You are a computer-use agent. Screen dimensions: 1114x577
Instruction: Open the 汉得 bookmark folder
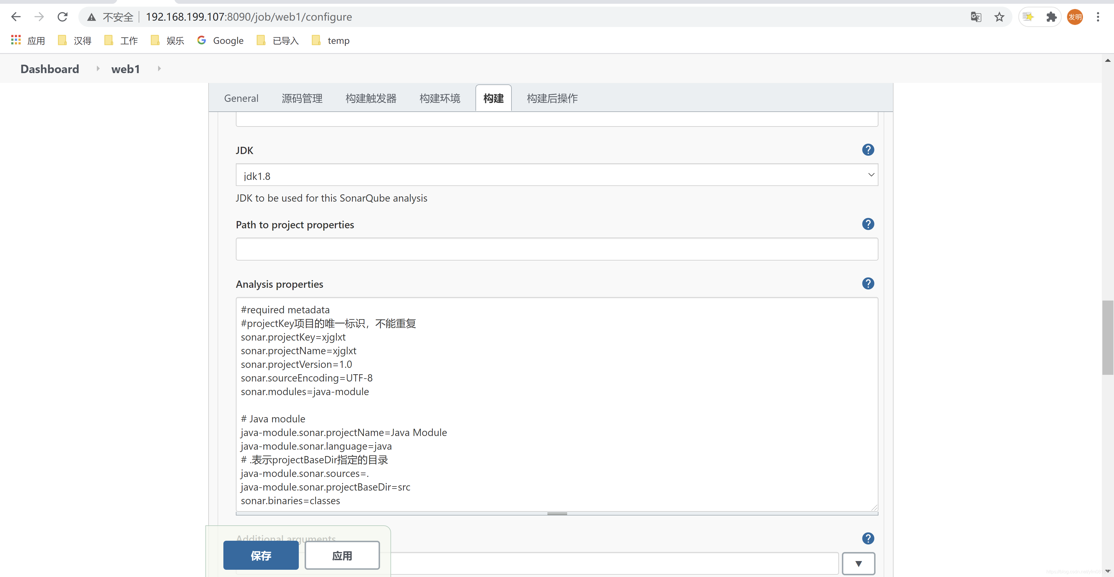pos(74,41)
